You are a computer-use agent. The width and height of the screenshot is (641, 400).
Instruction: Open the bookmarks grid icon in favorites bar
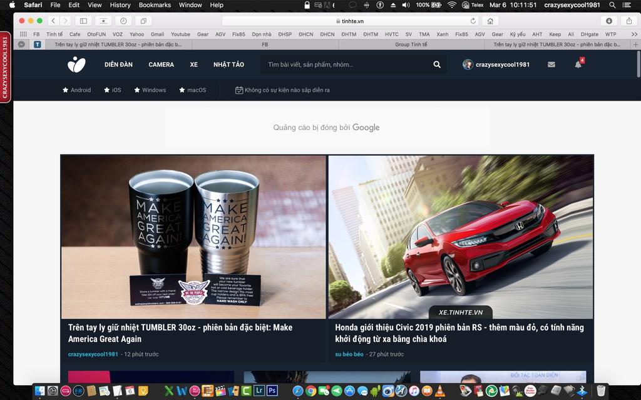point(23,34)
